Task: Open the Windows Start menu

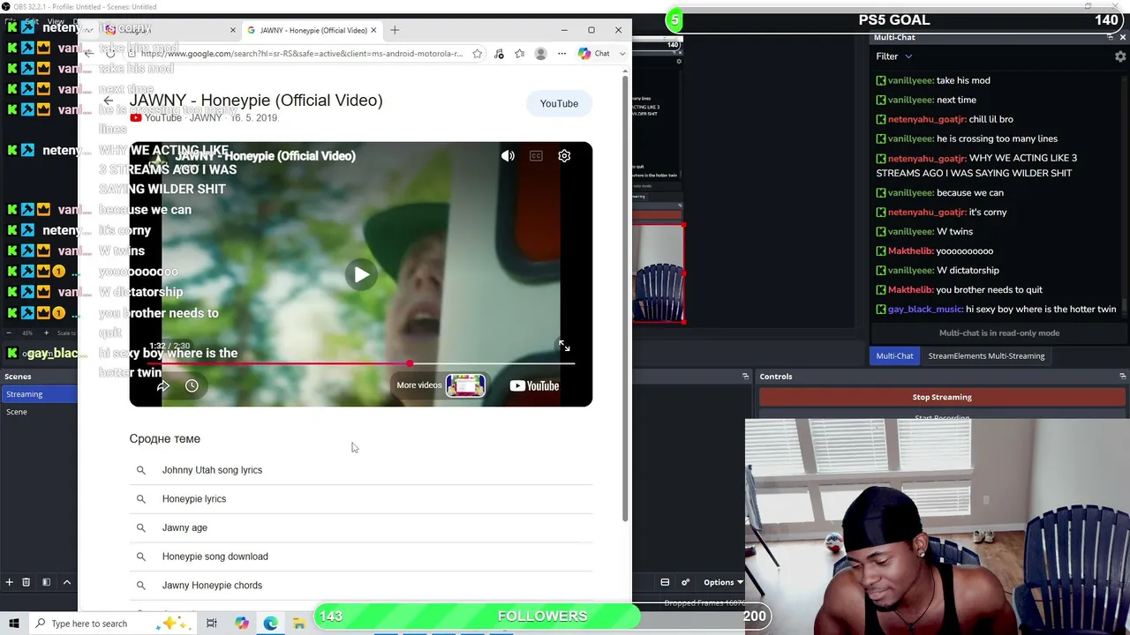Action: (14, 624)
